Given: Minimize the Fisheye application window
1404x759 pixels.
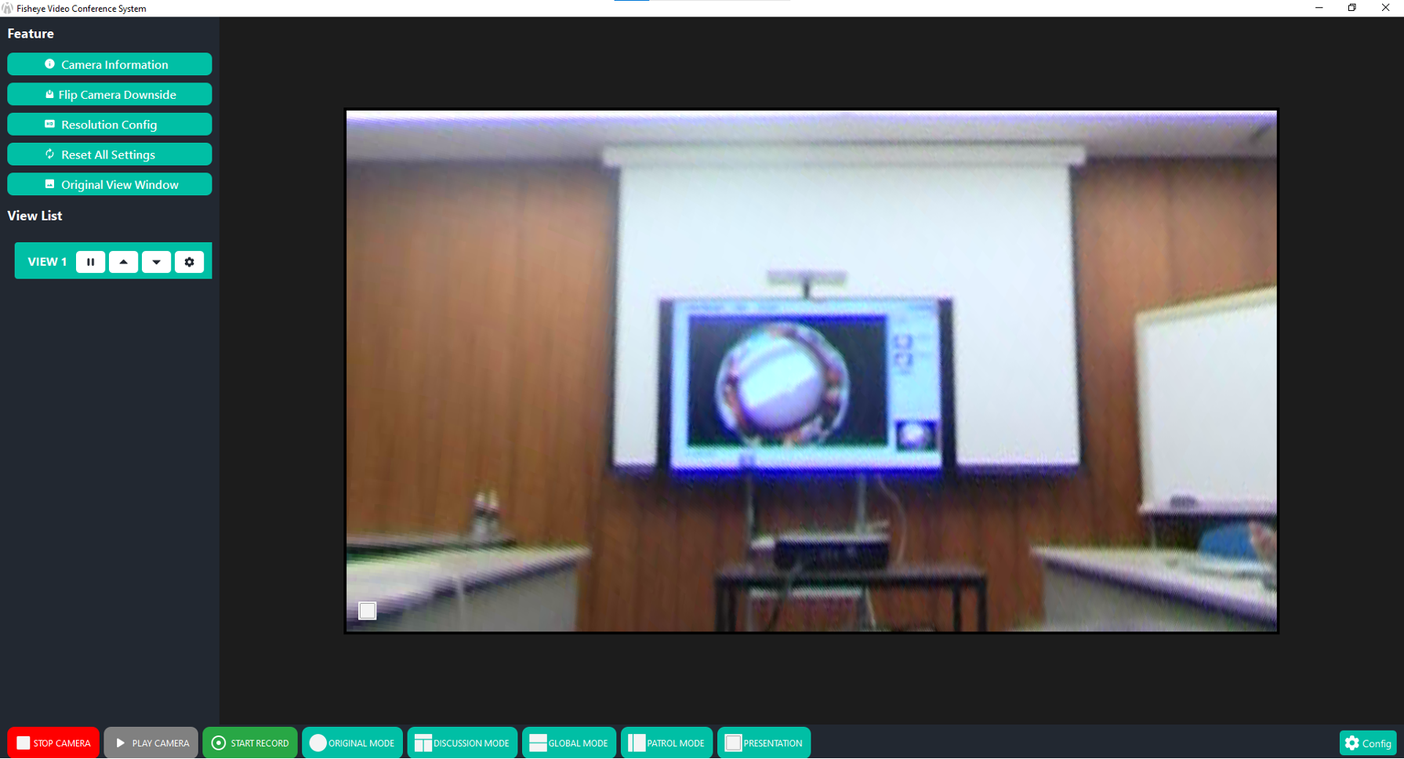Looking at the screenshot, I should coord(1319,8).
